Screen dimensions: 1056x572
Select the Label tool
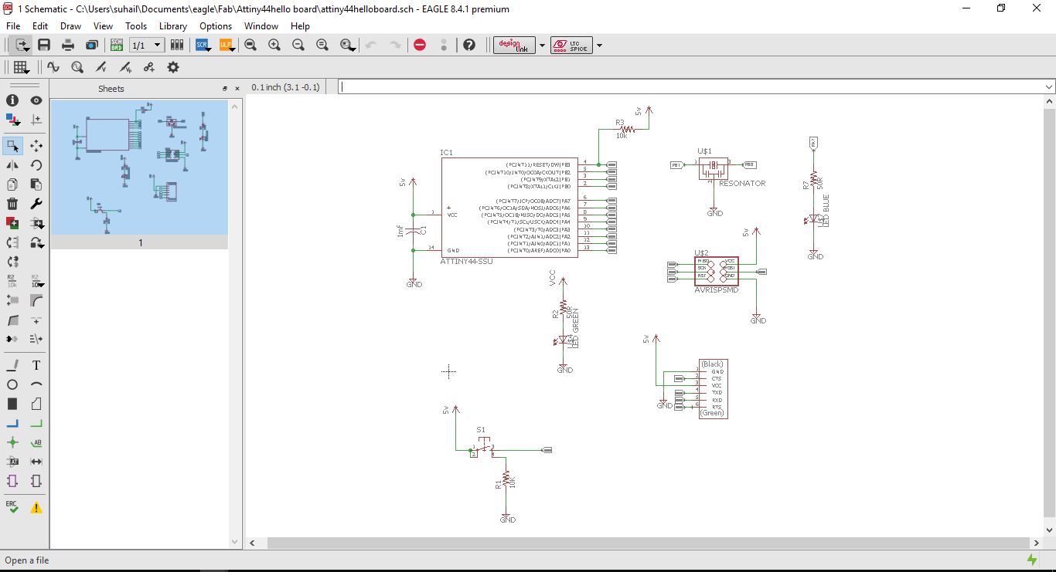point(36,442)
